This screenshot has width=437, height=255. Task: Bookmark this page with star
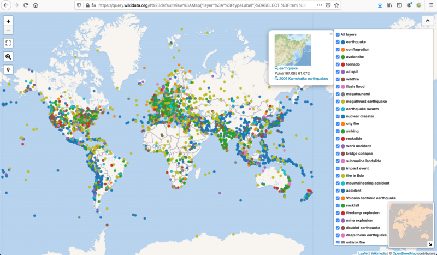(x=336, y=5)
